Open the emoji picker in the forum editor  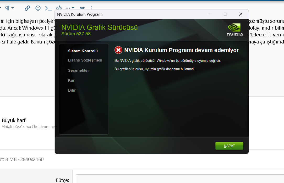point(38,8)
